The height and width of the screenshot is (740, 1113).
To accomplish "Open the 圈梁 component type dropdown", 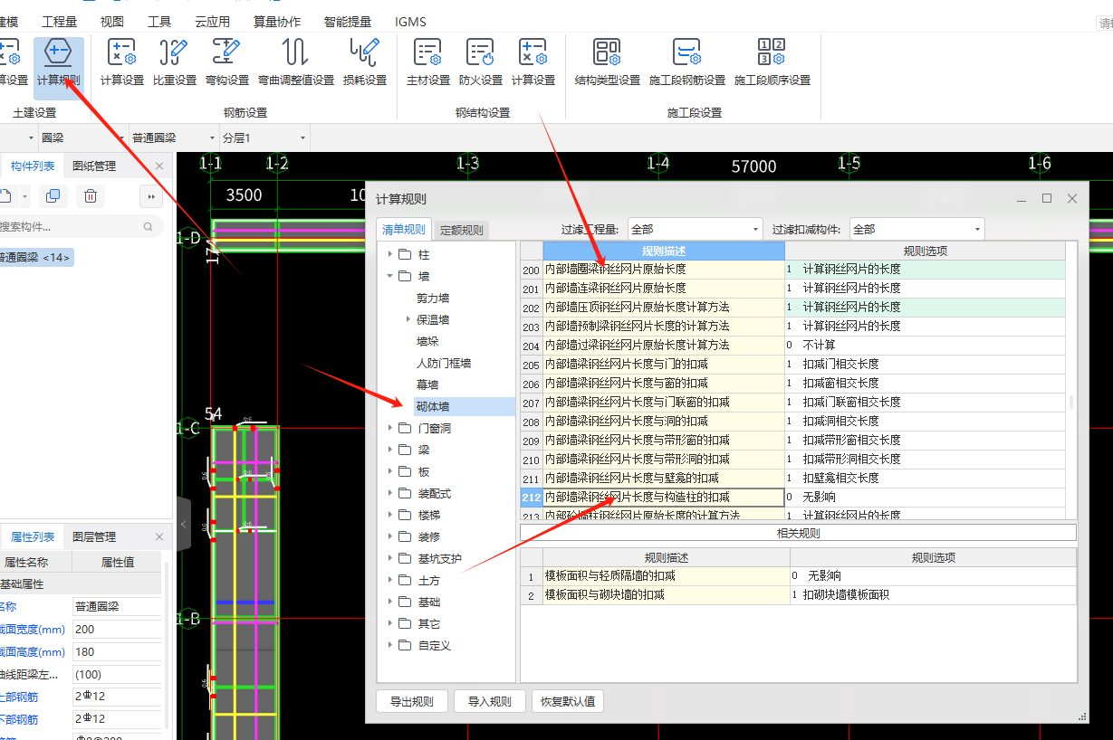I will 82,138.
